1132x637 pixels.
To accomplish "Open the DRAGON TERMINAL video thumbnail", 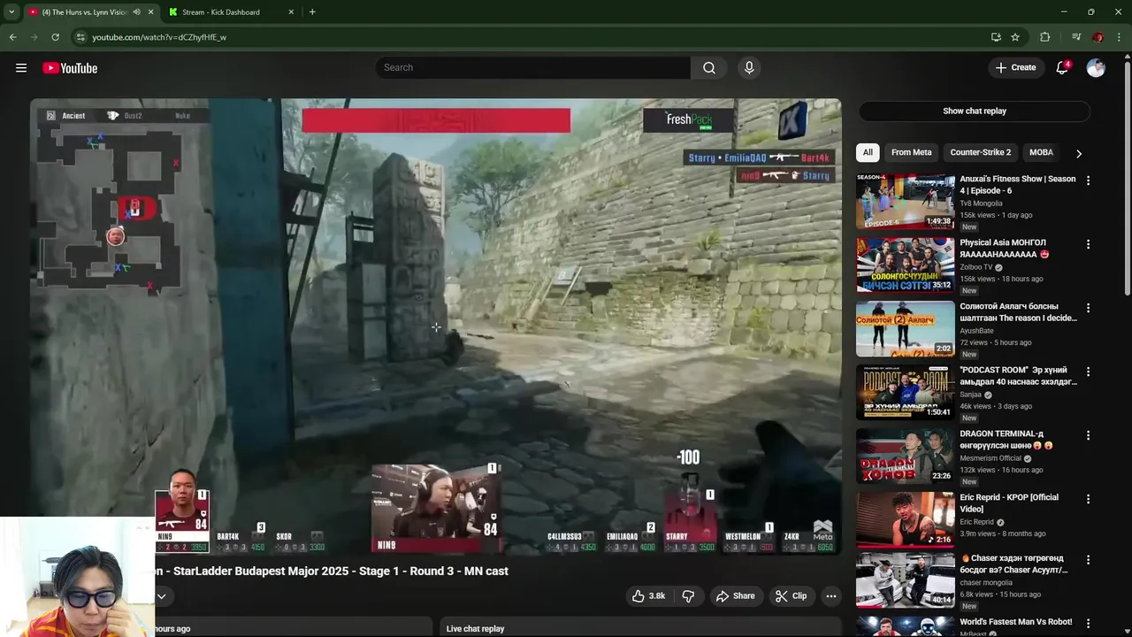I will point(905,456).
